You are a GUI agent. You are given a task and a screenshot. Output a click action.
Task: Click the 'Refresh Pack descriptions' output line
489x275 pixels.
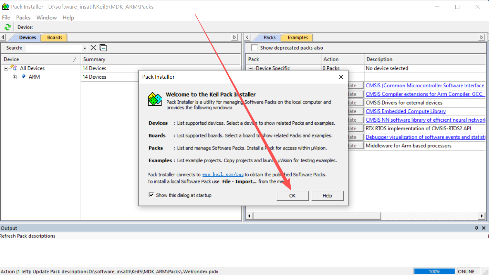point(28,236)
